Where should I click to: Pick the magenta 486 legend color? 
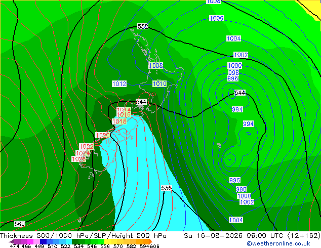pos(30,241)
